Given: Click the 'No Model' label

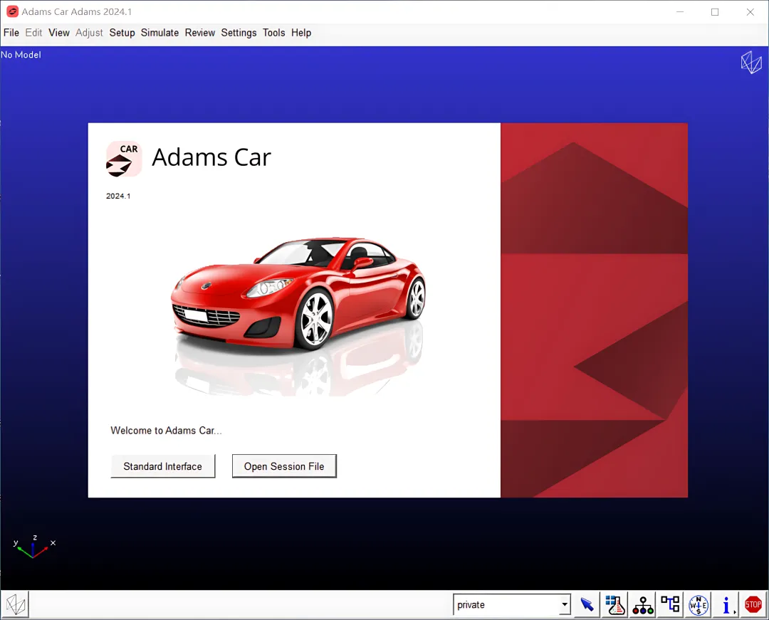Looking at the screenshot, I should (x=21, y=55).
